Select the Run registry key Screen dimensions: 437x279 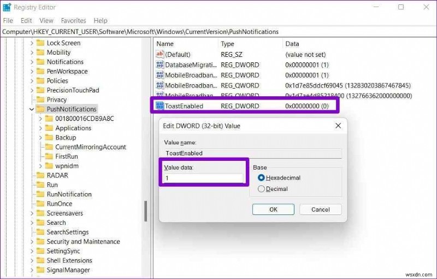tap(52, 185)
